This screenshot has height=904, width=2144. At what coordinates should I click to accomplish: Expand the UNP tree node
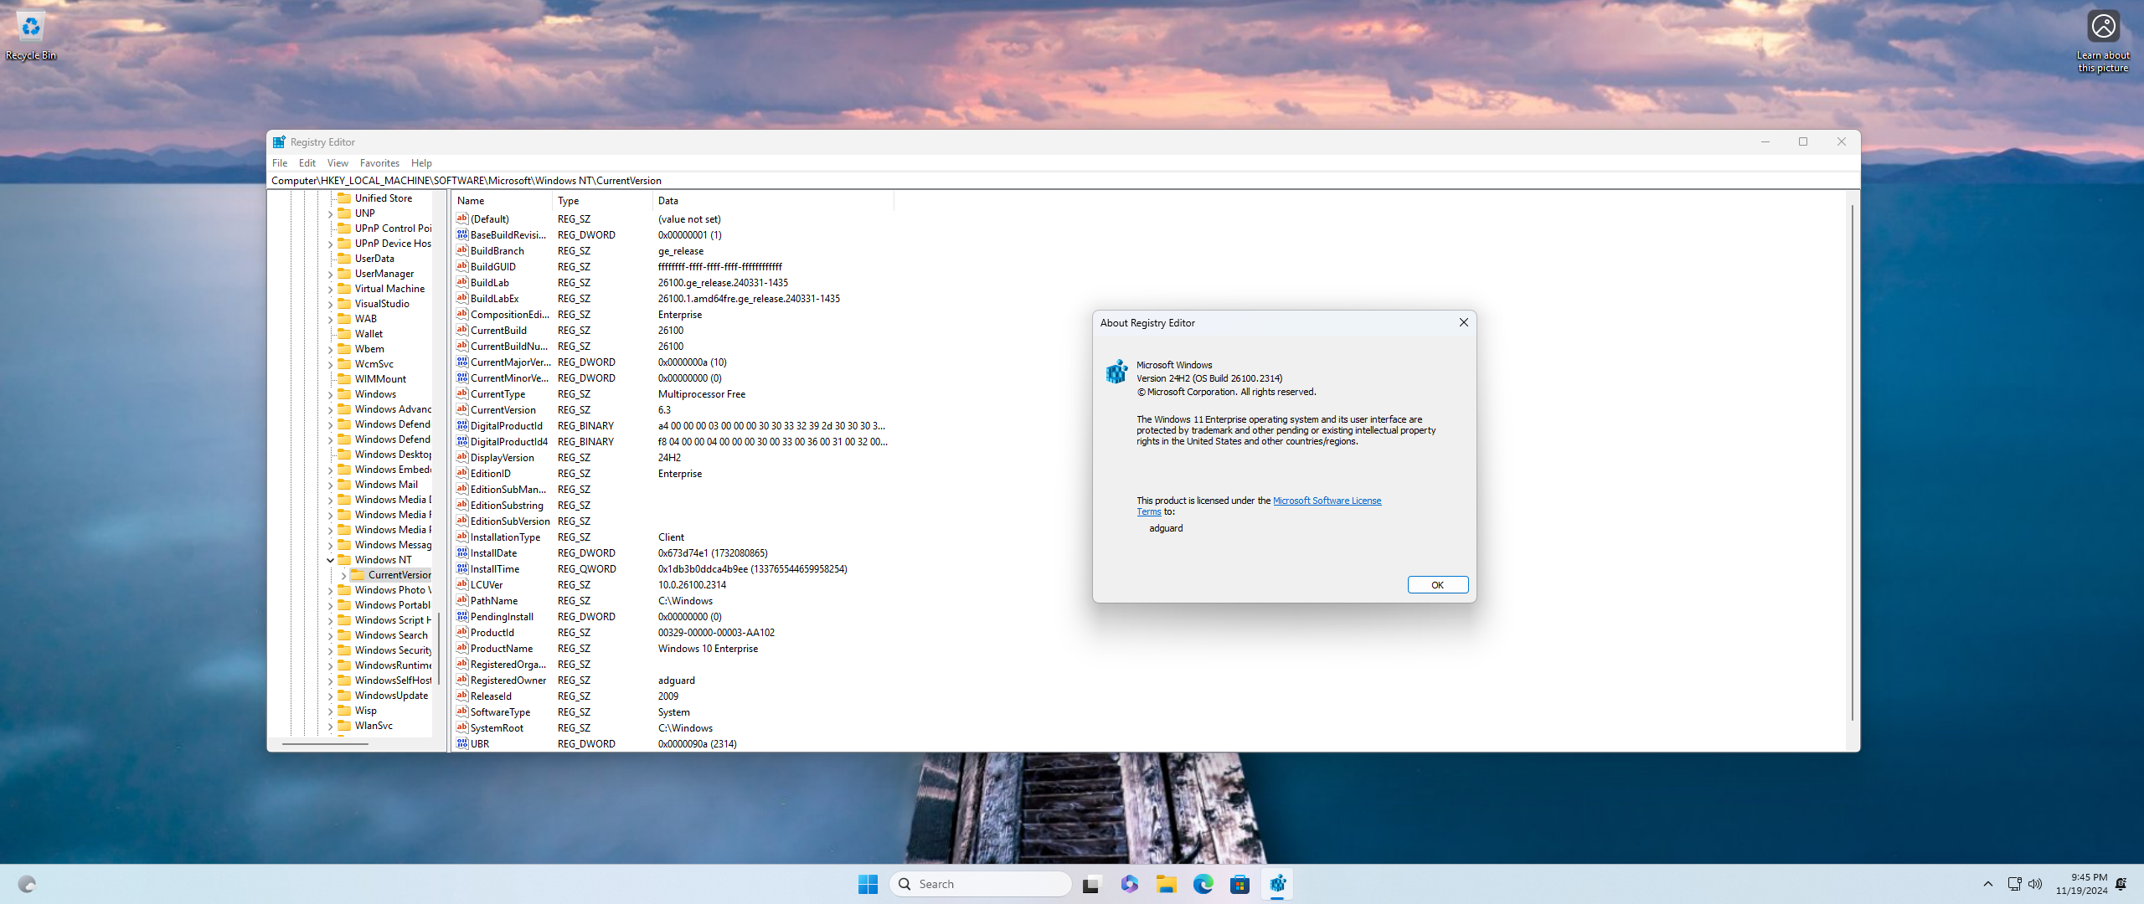click(330, 213)
